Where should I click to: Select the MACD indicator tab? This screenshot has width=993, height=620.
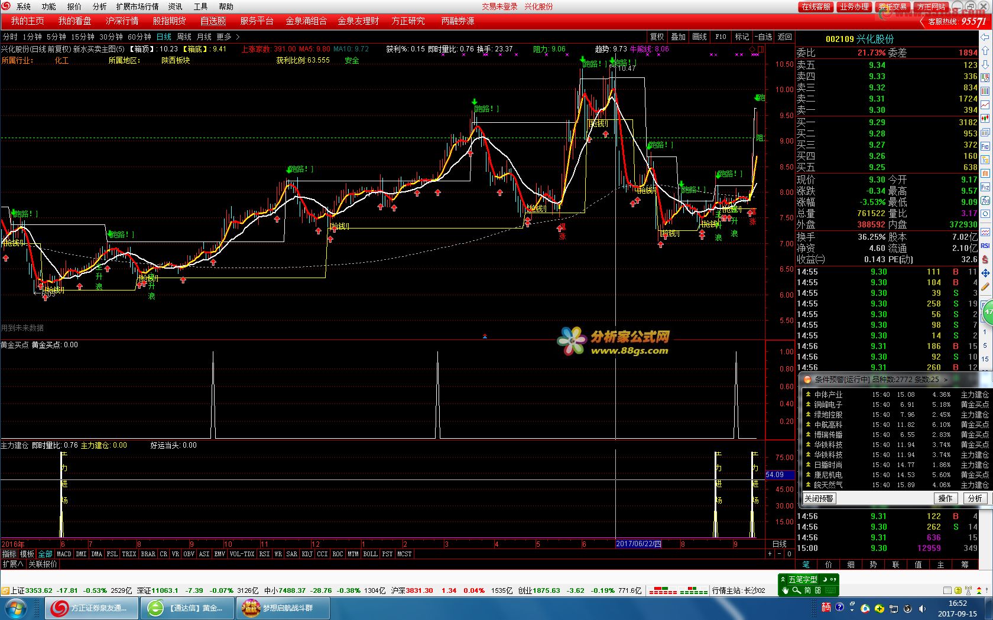coord(64,554)
